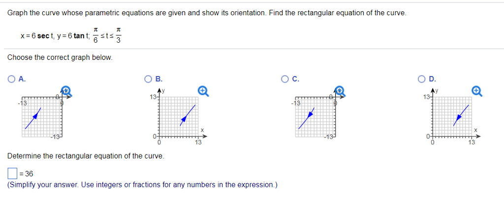Mark option C radio button as the answer
The height and width of the screenshot is (211, 504).
coord(285,79)
